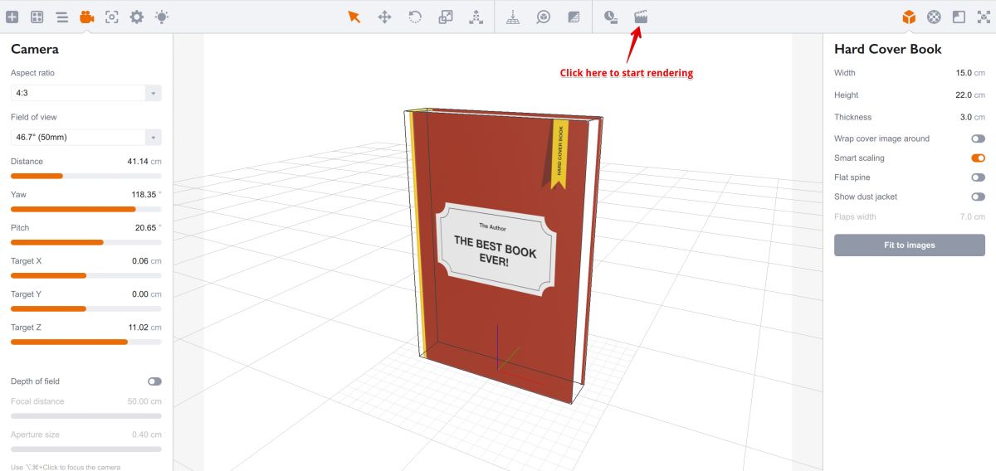The image size is (996, 471).
Task: Click the Target Z value 11.02
Action: coord(139,327)
